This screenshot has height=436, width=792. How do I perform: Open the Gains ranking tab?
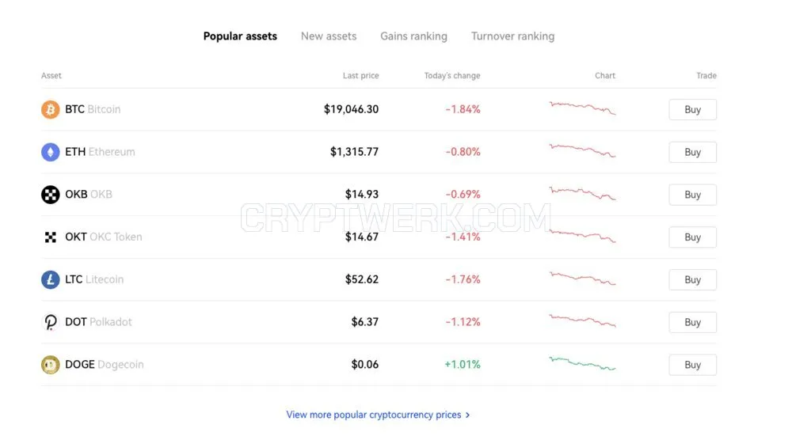coord(413,36)
